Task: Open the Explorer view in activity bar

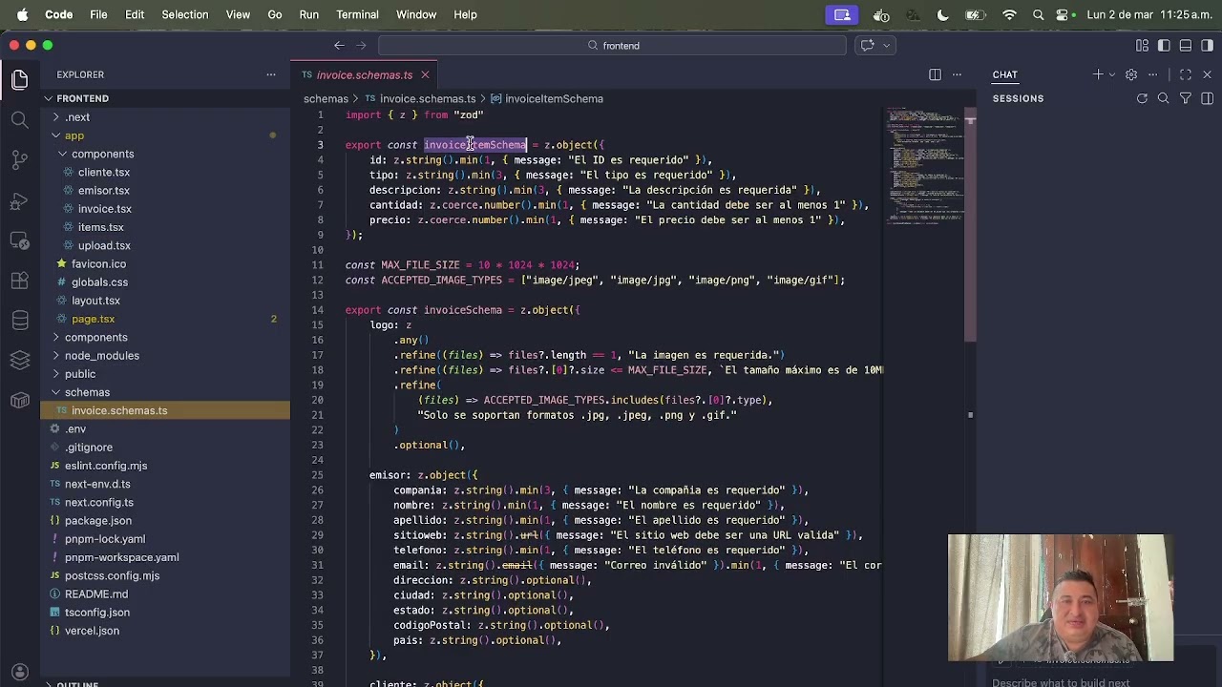Action: coord(20,80)
